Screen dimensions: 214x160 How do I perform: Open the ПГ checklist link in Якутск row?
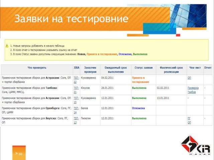point(189,118)
